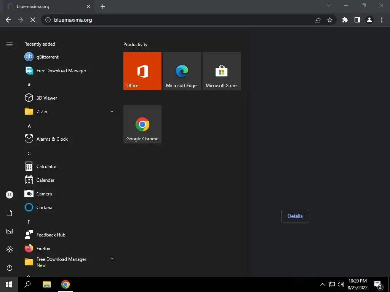The height and width of the screenshot is (292, 390).
Task: Click the Recently added heading
Action: [x=40, y=44]
